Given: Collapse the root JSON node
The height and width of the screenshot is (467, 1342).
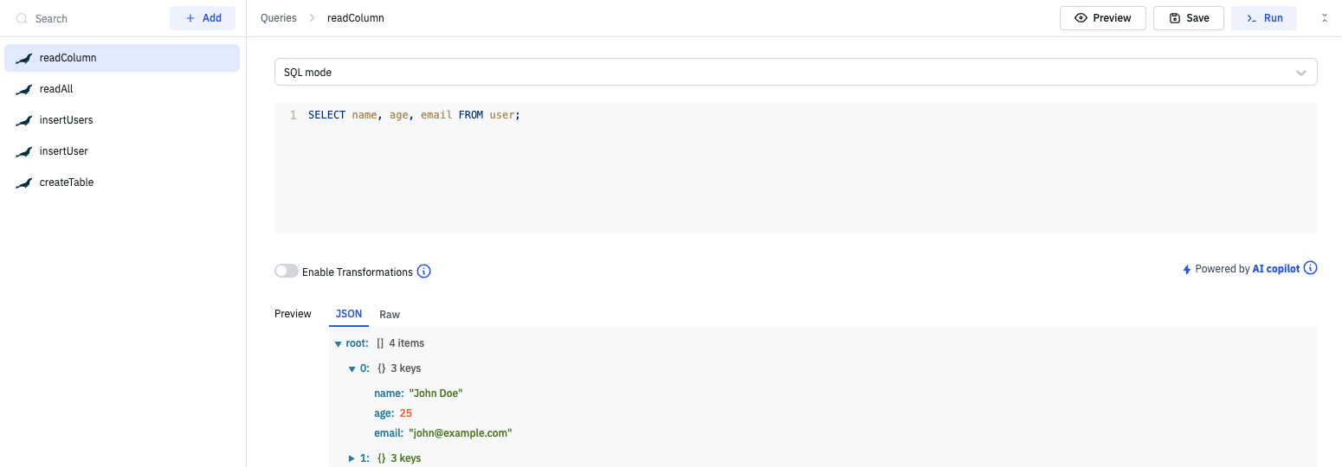Looking at the screenshot, I should click(339, 343).
